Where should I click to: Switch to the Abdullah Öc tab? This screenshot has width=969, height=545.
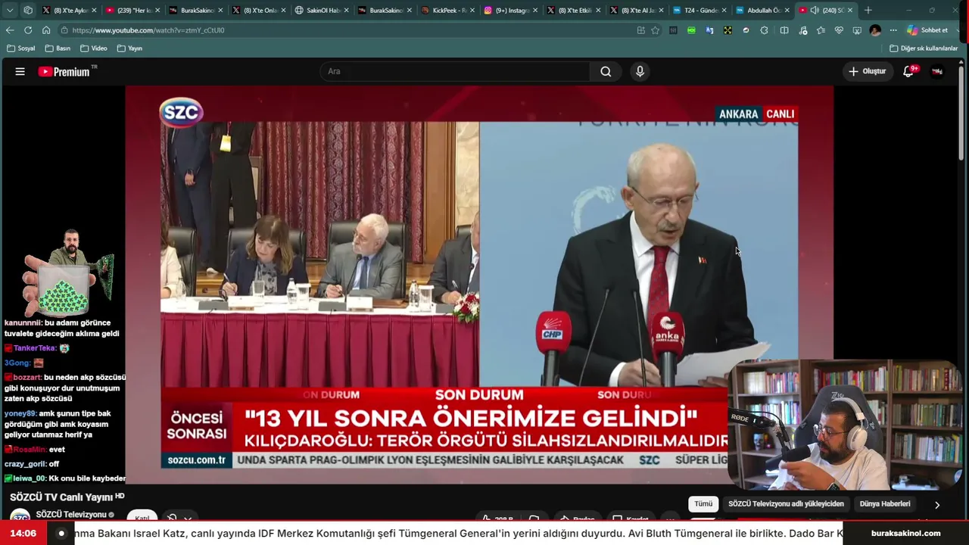[x=763, y=10]
